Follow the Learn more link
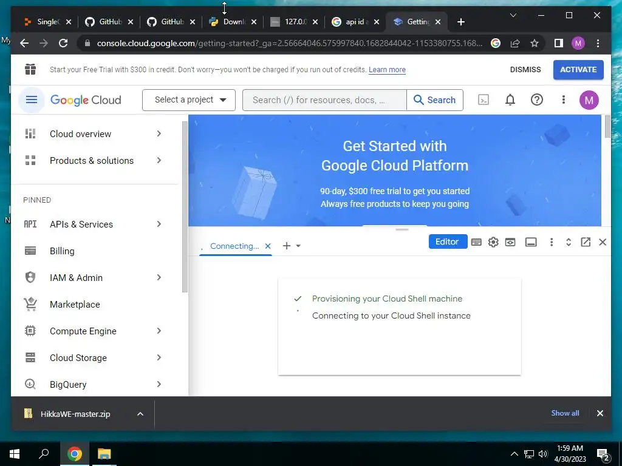The width and height of the screenshot is (622, 466). click(387, 70)
